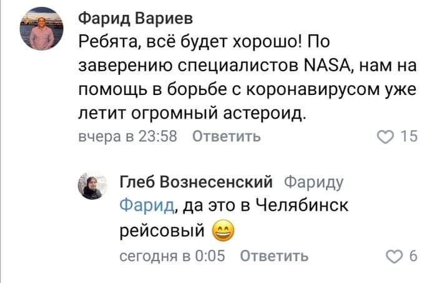Image resolution: width=437 pixels, height=283 pixels.
Task: Click heart icon on Глеб Вознесенский's reply
Action: [x=396, y=256]
